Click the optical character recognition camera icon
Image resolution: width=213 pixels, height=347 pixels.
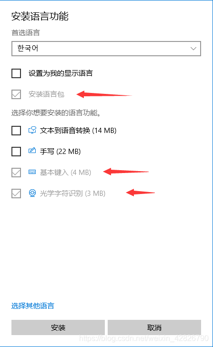point(32,193)
